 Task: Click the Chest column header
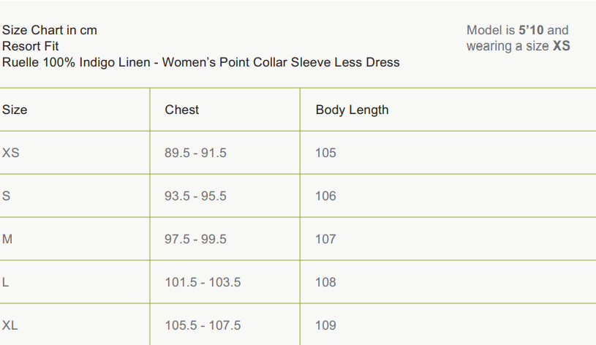(182, 110)
